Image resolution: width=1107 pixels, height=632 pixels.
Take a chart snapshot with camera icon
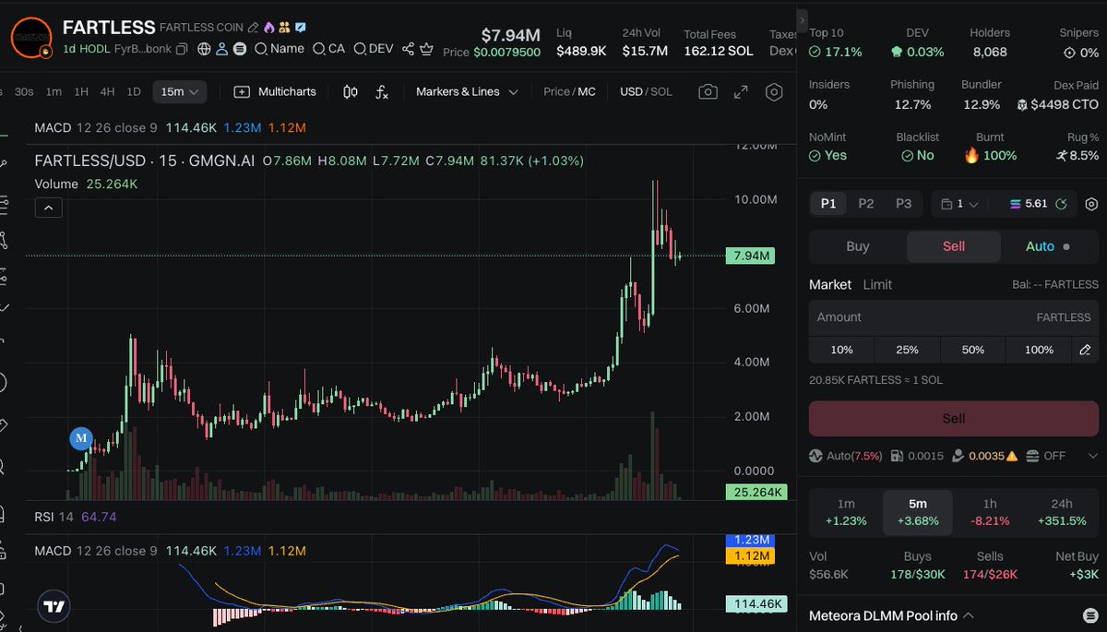pyautogui.click(x=708, y=91)
